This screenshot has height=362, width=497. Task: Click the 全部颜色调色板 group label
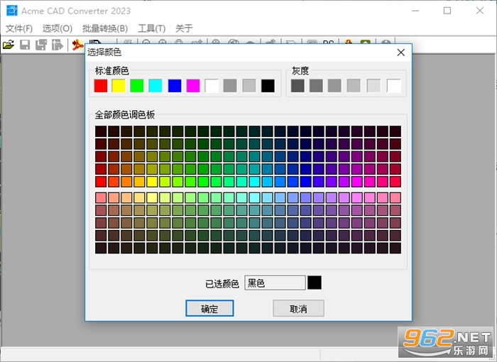125,114
